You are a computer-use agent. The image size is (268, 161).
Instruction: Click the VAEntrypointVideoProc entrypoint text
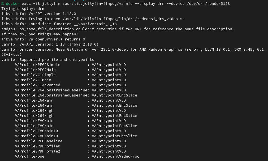[115, 156]
